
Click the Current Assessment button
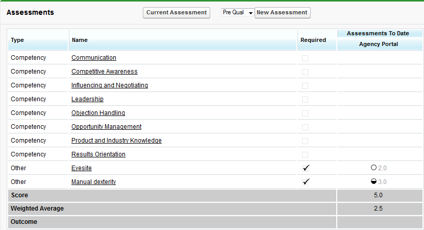[177, 12]
